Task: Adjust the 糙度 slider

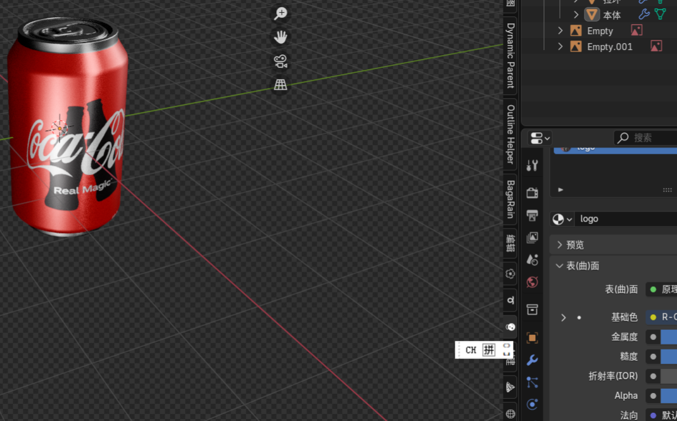Action: coord(669,356)
